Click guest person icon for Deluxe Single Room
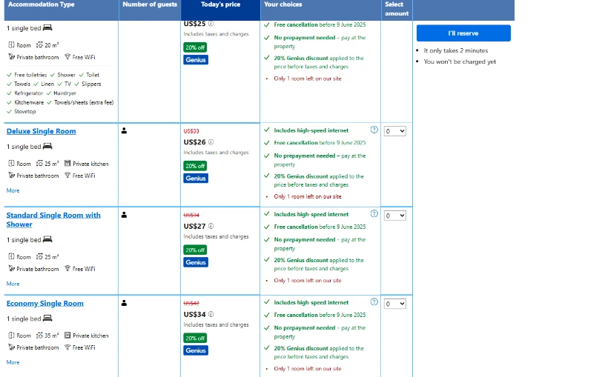Image resolution: width=605 pixels, height=377 pixels. [x=124, y=130]
